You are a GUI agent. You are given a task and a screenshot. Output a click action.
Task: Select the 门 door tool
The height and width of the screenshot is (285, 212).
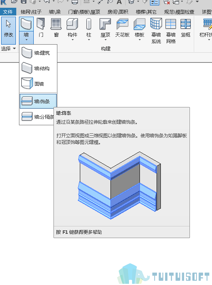tap(41, 27)
